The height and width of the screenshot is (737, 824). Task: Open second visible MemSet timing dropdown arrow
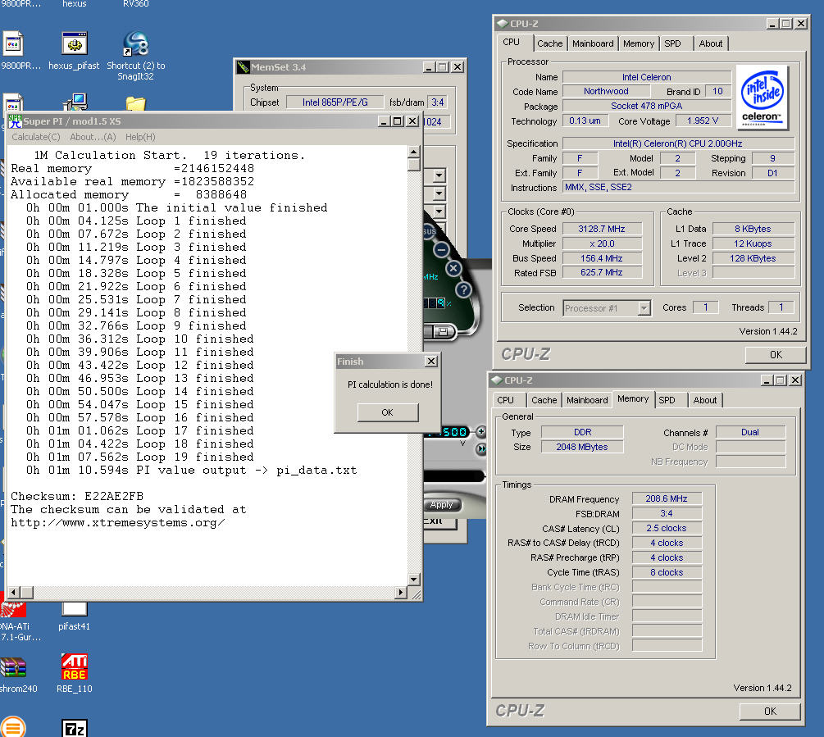tap(439, 193)
